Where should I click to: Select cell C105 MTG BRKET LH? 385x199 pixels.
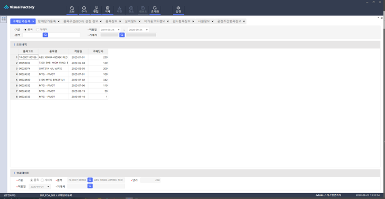point(53,80)
